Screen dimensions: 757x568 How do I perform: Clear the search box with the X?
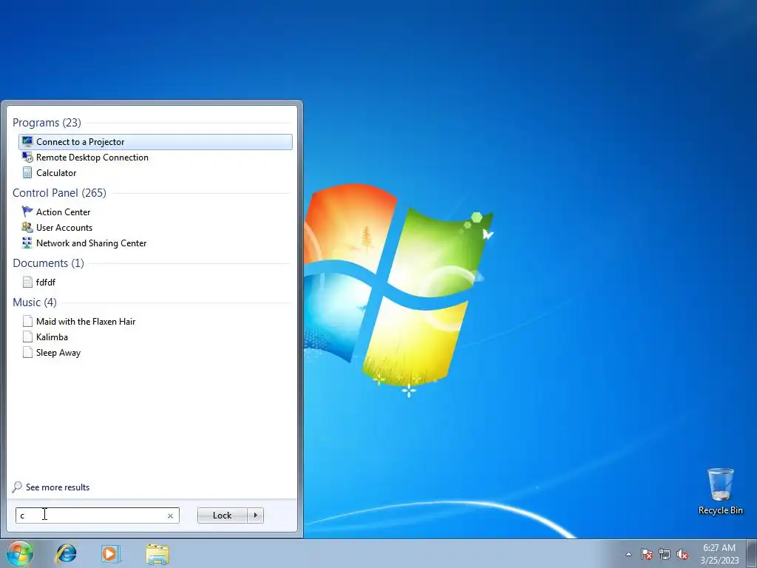[x=170, y=515]
